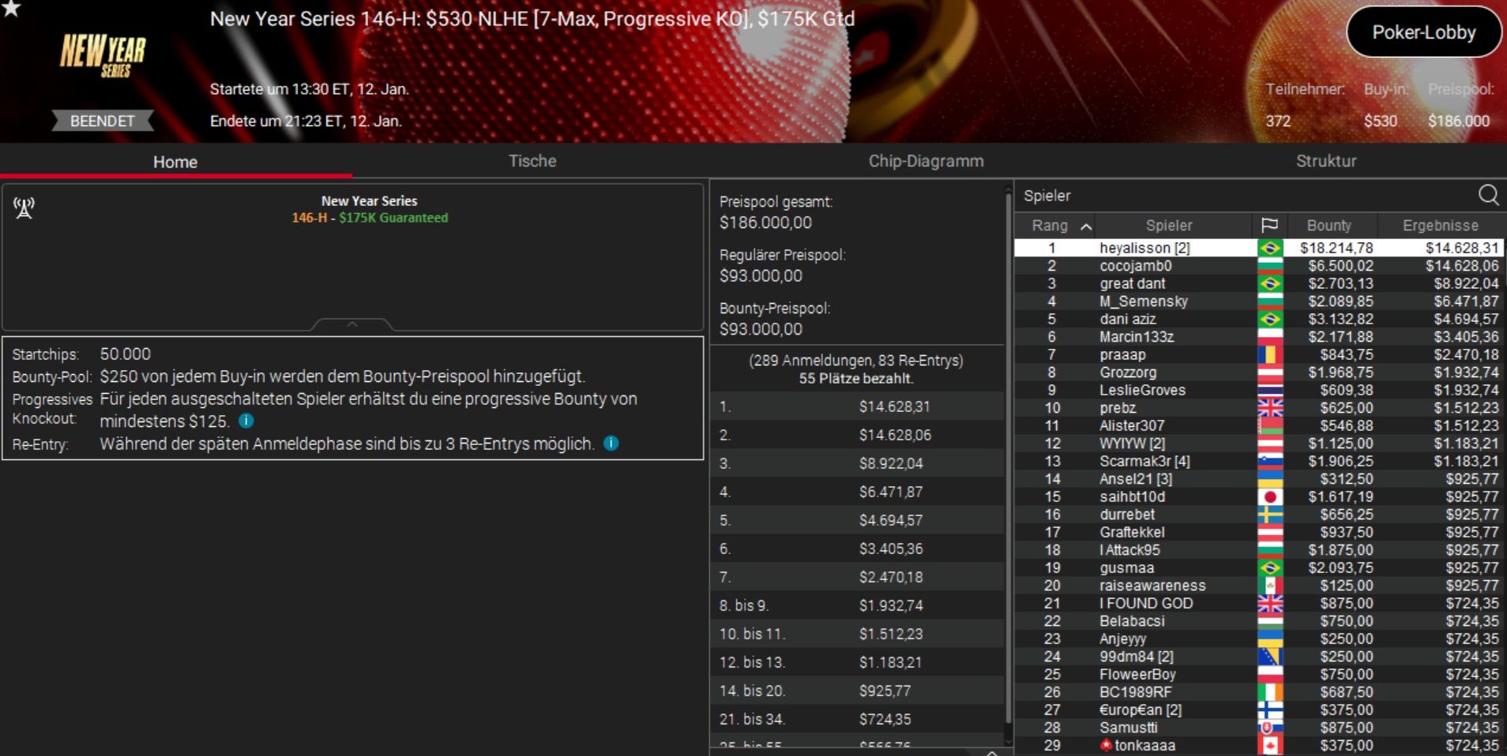Open the player search magnifier
This screenshot has height=756, width=1507.
1488,195
